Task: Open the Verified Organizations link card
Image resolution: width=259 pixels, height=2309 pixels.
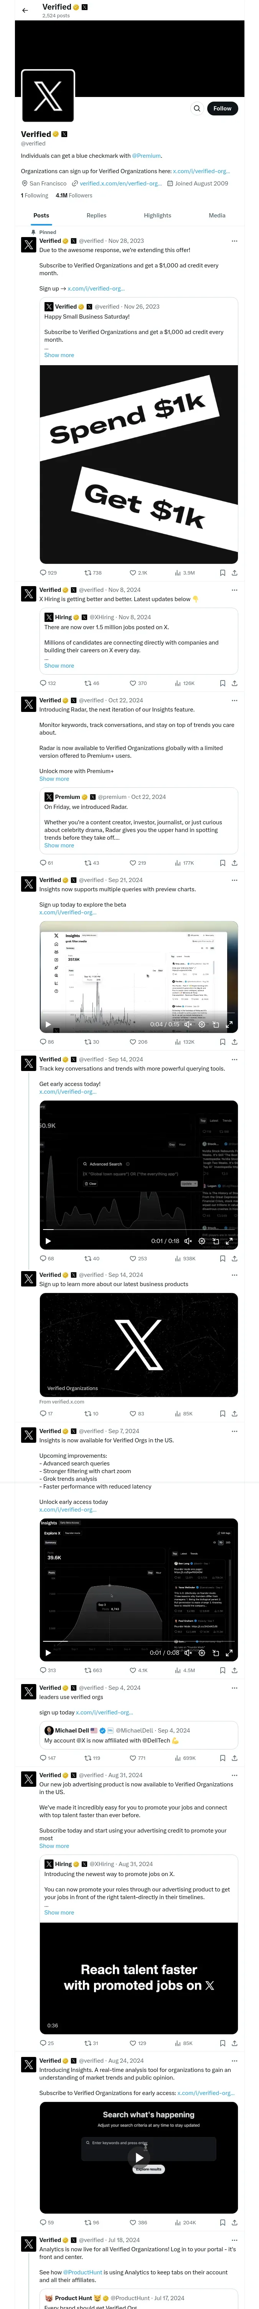Action: point(139,1345)
